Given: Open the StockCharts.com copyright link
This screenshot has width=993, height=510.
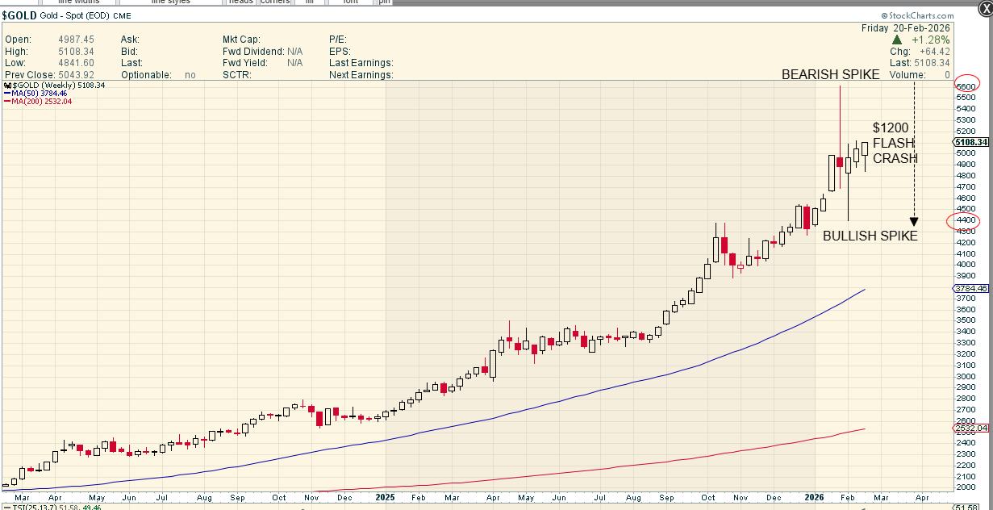Looking at the screenshot, I should click(918, 15).
